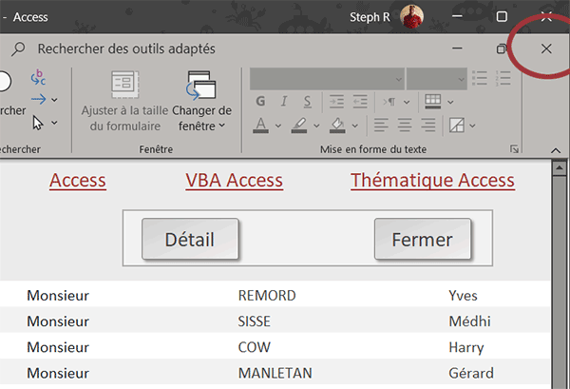Click the font color A icon
Image resolution: width=570 pixels, height=389 pixels.
260,126
